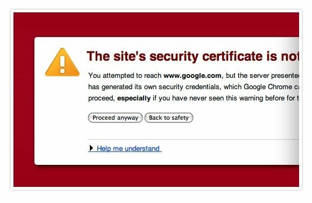Click the "Google Chrome" text in paragraph
This screenshot has width=312, height=203.
(x=268, y=87)
